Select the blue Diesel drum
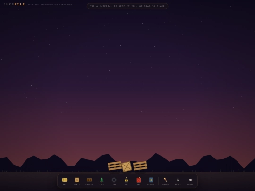This screenshot has height=191, width=255. [x=151, y=181]
